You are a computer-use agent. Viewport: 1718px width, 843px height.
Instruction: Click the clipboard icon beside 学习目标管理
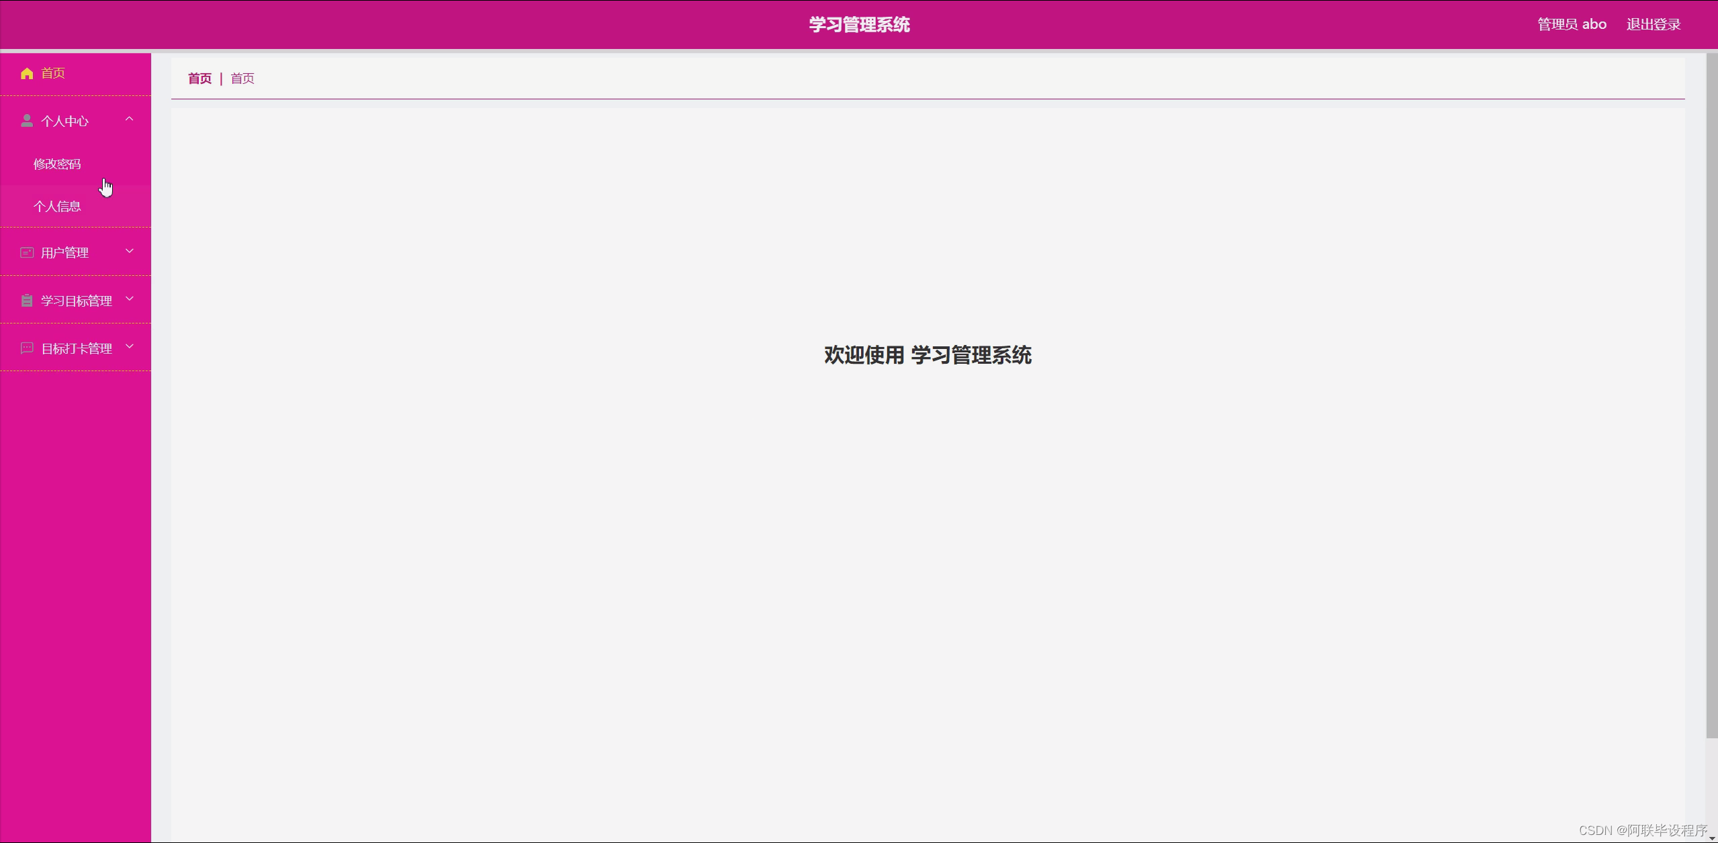(x=27, y=300)
